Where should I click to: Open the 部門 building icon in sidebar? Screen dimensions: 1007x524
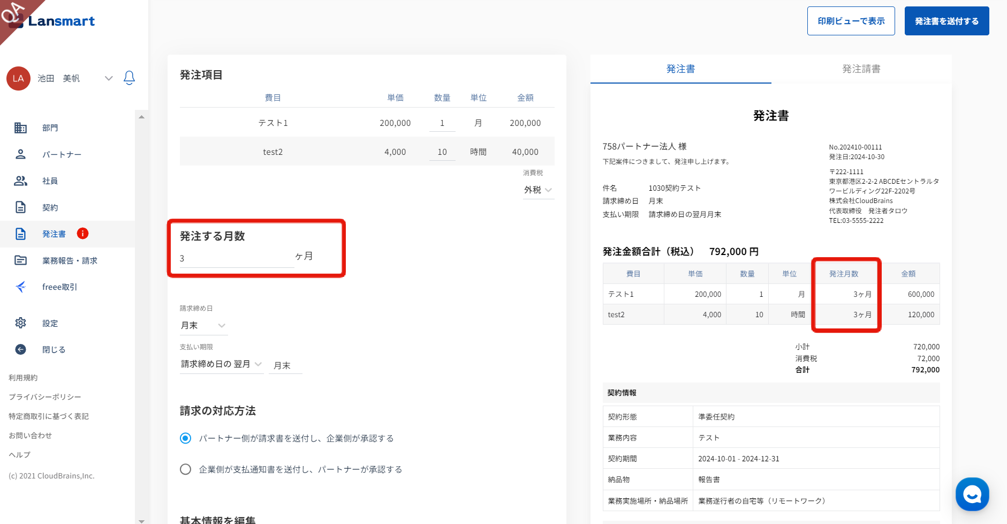[x=20, y=128]
